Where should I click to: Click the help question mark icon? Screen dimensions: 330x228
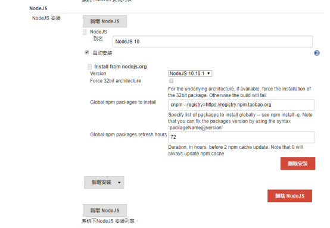pyautogui.click(x=316, y=53)
